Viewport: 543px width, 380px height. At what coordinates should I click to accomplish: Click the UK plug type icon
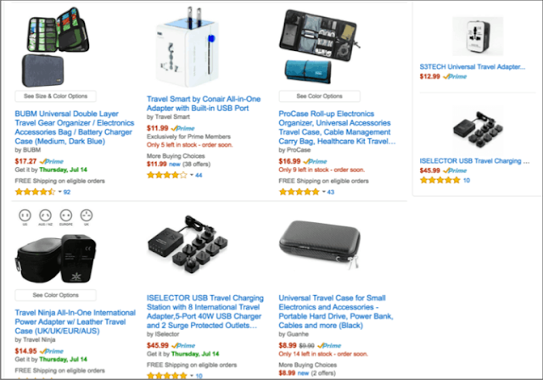point(87,215)
